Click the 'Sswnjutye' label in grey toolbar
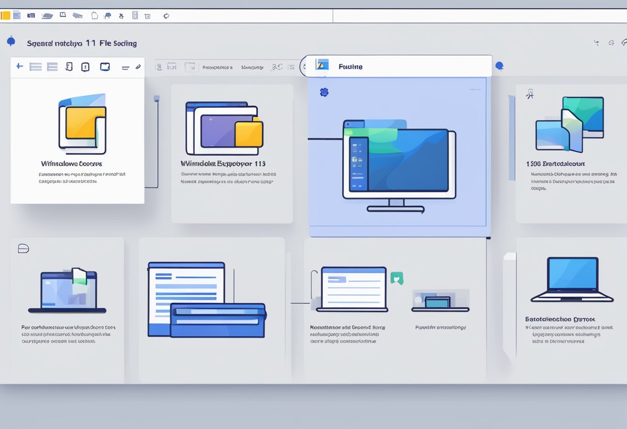The height and width of the screenshot is (429, 627). click(x=253, y=67)
